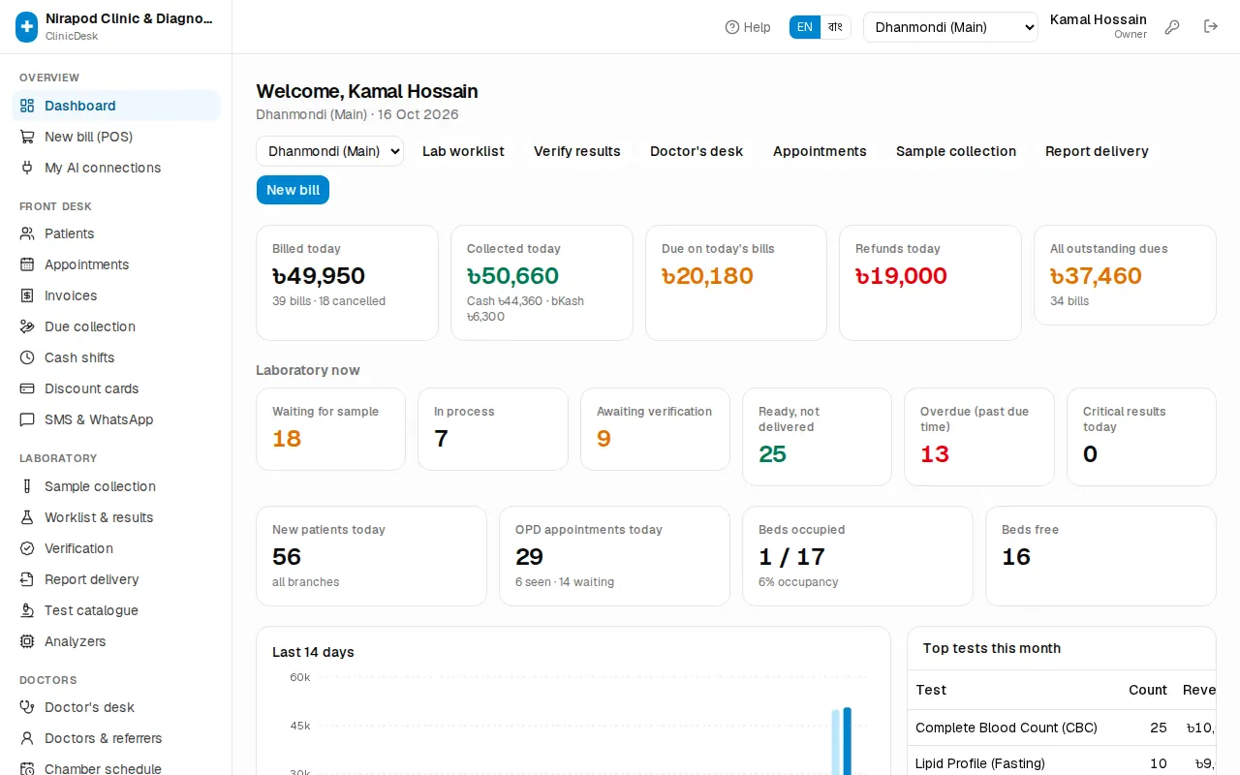Click the Dashboard grid icon in sidebar
This screenshot has height=775, width=1240.
point(27,106)
